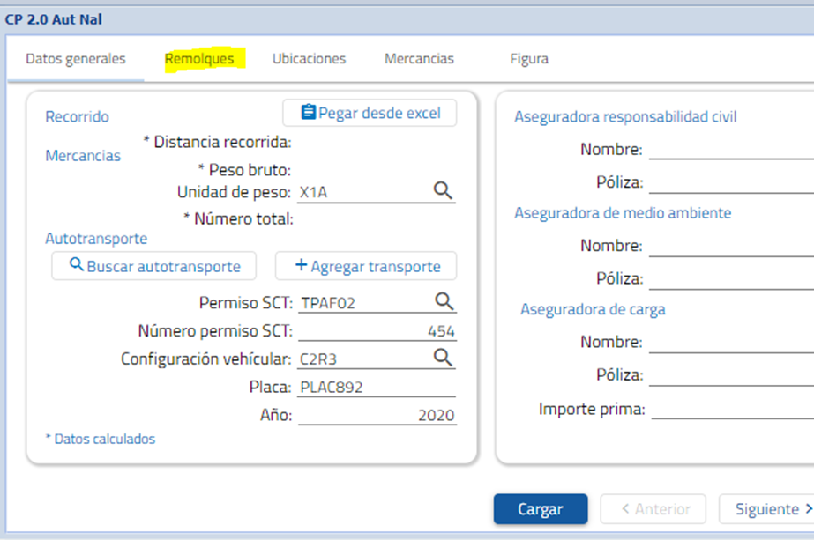Screen dimensions: 814x540
Task: Click the Importe prima input field
Action: tap(730, 409)
